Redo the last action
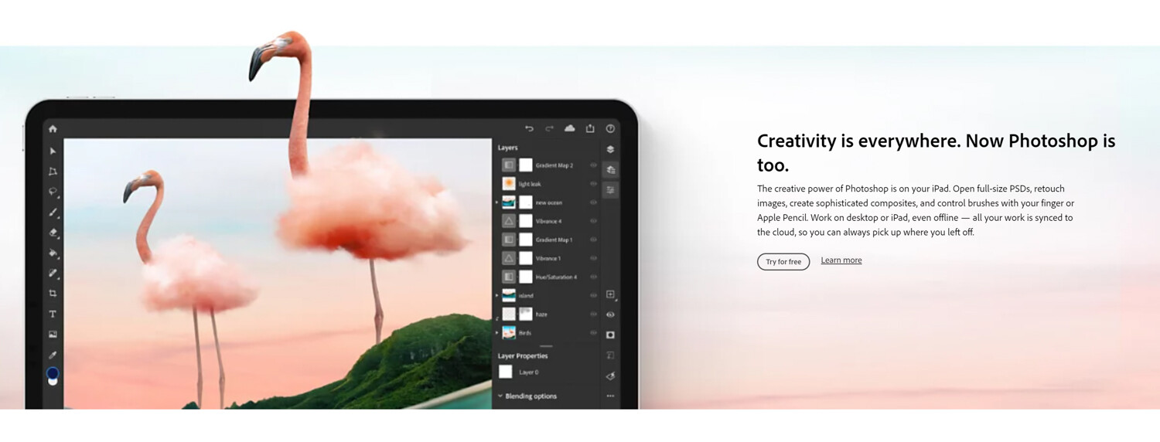1160x442 pixels. point(549,128)
